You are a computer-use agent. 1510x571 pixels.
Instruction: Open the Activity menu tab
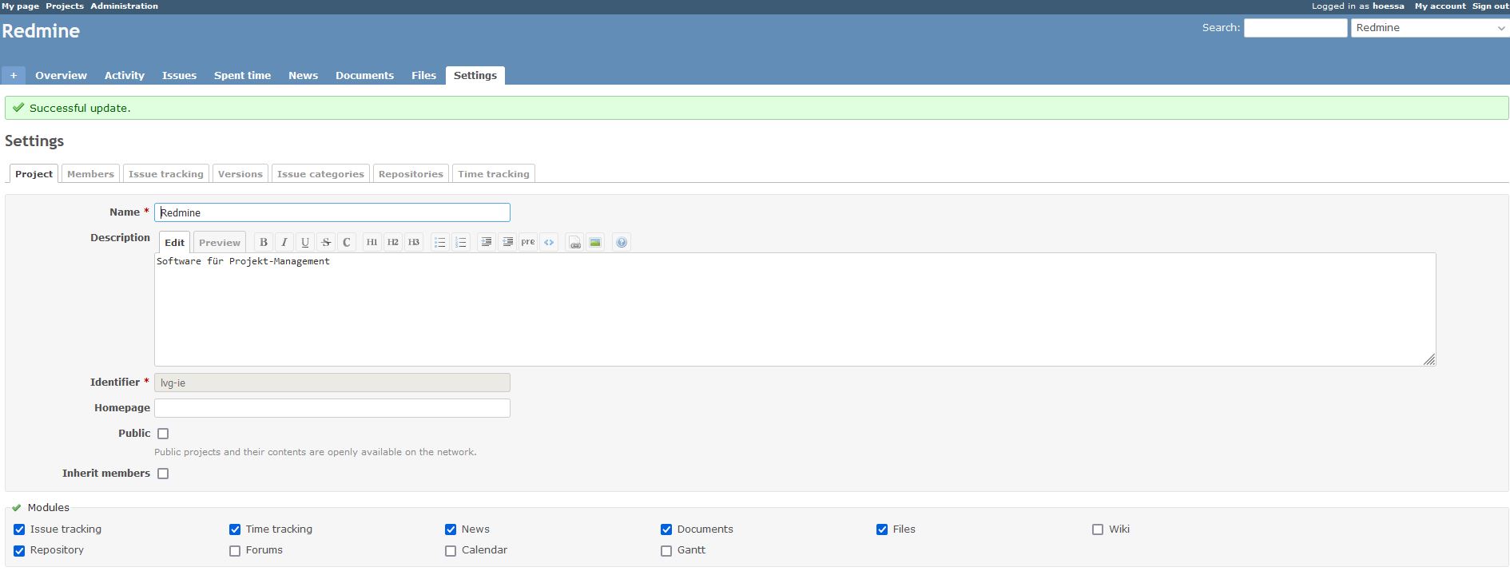[x=125, y=75]
